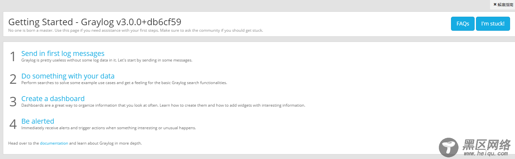515x159 pixels.
Task: Open the Create a dashboard link
Action: click(x=53, y=98)
